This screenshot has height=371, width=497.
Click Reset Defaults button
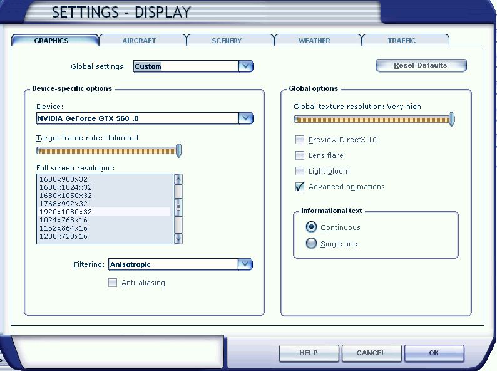coord(421,65)
